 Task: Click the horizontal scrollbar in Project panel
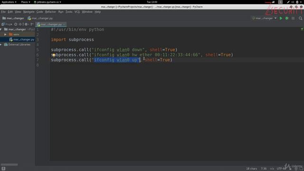(9, 165)
